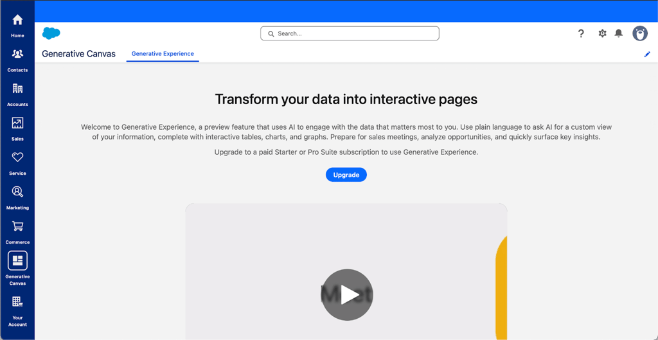Click the heading "Transform your data into interactive pages"
This screenshot has height=340, width=658.
coord(346,99)
